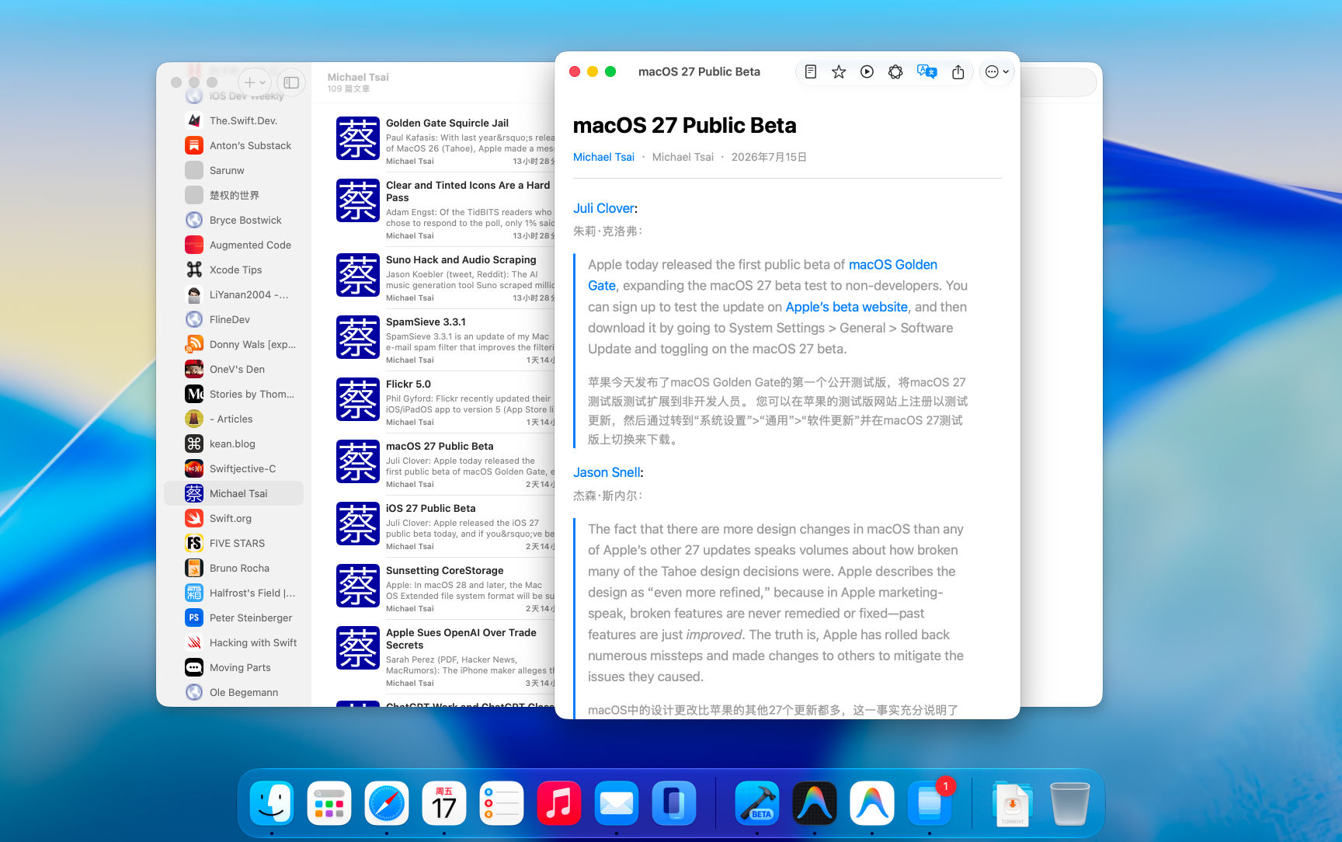Screen dimensions: 1342x842
Task: Select kean.blog feed
Action: pyautogui.click(x=234, y=444)
